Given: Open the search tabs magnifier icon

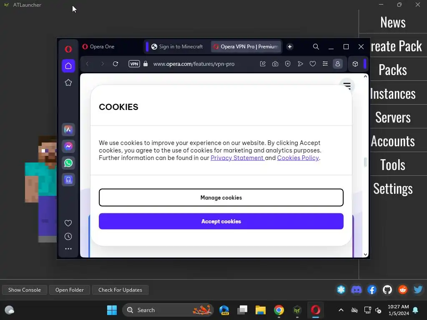Looking at the screenshot, I should pos(316,47).
